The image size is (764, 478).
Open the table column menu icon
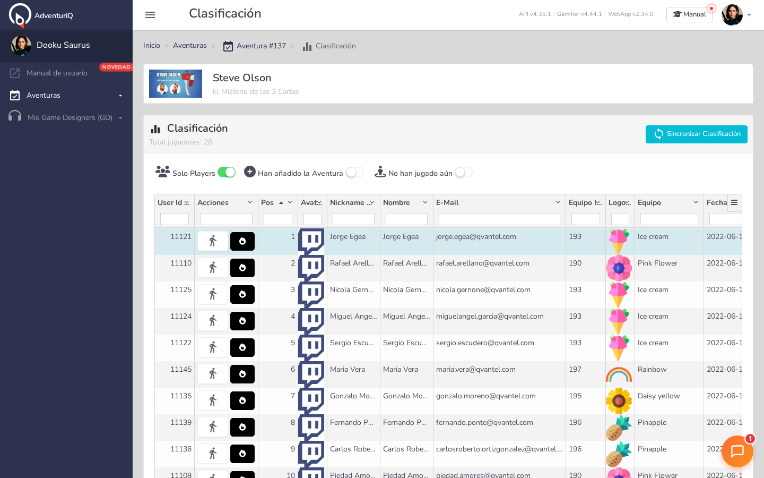click(x=734, y=202)
